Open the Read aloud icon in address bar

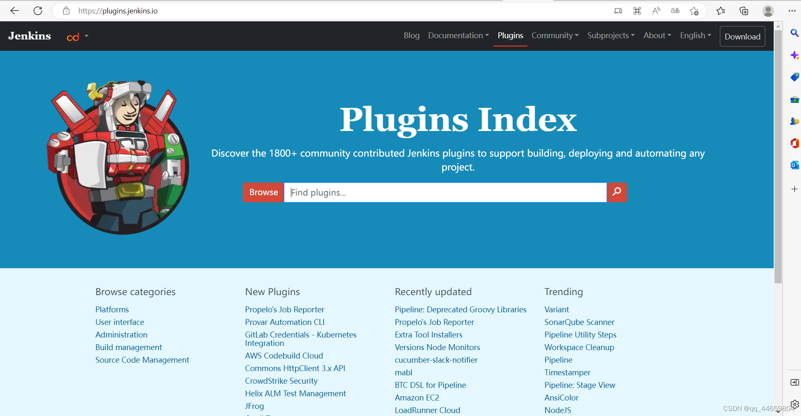[x=656, y=11]
